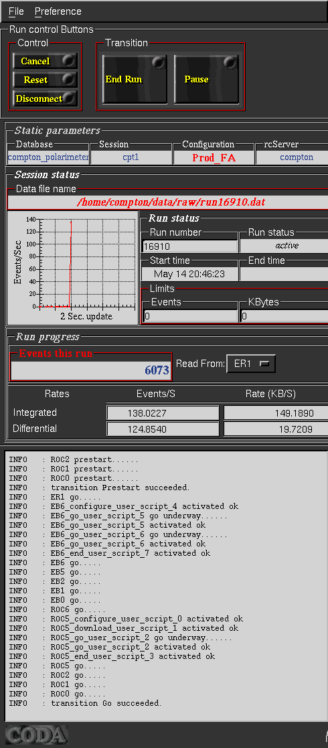
Task: Pause the active run
Action: click(x=206, y=79)
